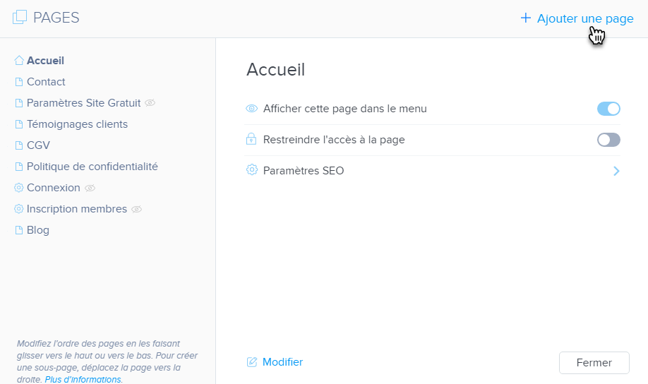Click the home icon beside Accueil
Image resolution: width=648 pixels, height=384 pixels.
pos(19,61)
